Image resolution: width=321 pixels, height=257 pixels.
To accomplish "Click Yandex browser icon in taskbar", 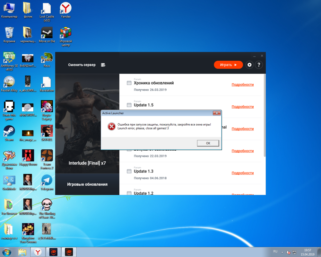I will 38,252.
